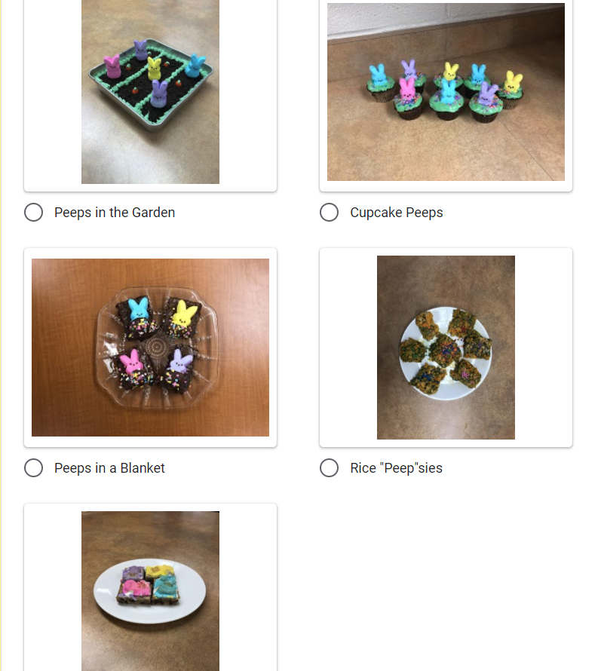Click the Cupcake Peeps label text
This screenshot has height=671, width=601.
coord(397,213)
